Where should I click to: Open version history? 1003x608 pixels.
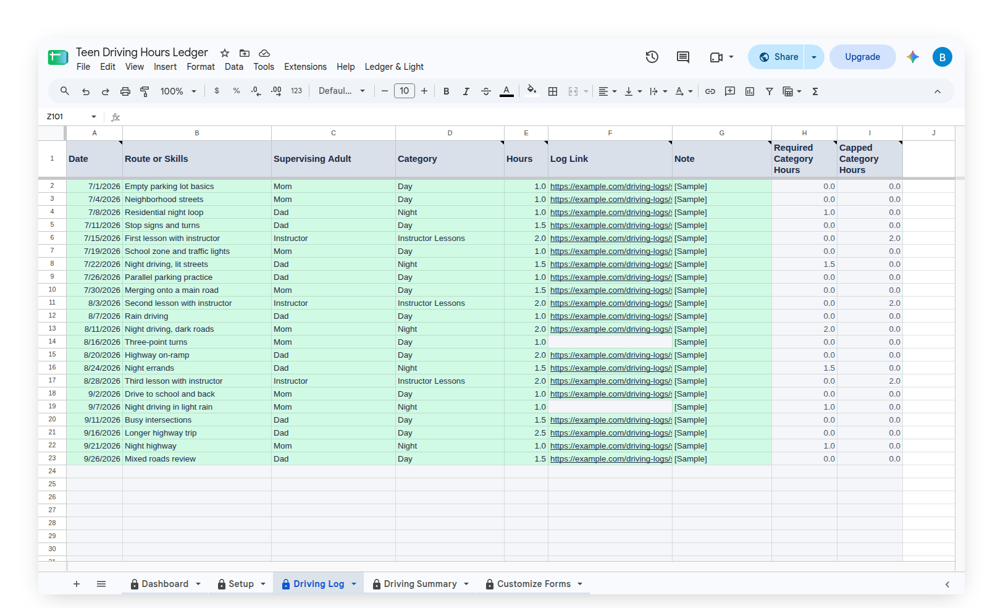tap(652, 57)
